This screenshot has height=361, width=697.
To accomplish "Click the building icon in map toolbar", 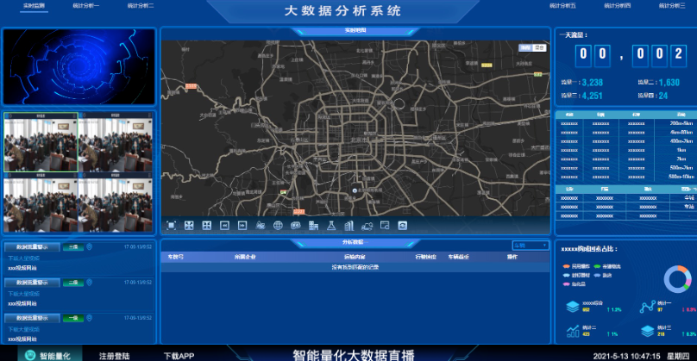I will (313, 226).
